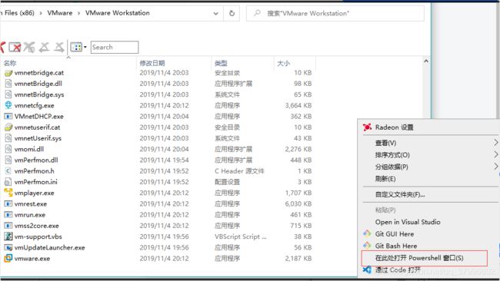Click the VS Code icon in context menu
Viewport: 500px width, 281px height.
pyautogui.click(x=368, y=269)
